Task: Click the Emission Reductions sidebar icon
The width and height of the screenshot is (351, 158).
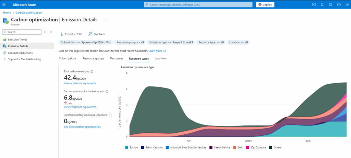Action: 5,53
